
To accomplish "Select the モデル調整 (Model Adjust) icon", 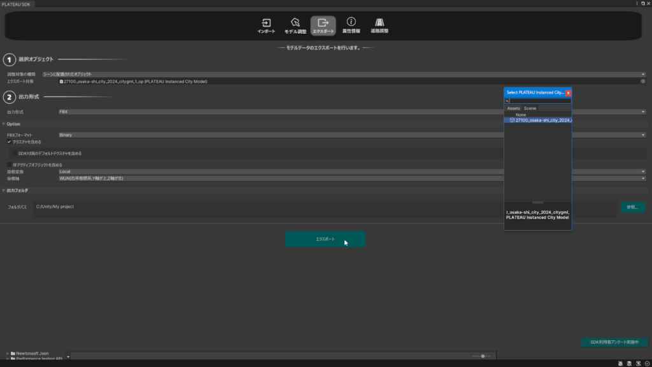I will [x=295, y=24].
